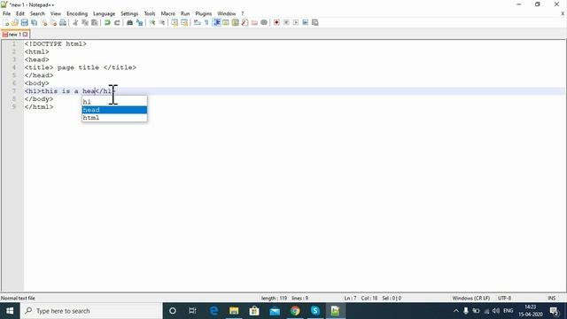Click the Save Recorded Macro icon
The image size is (567, 319).
(x=315, y=22)
